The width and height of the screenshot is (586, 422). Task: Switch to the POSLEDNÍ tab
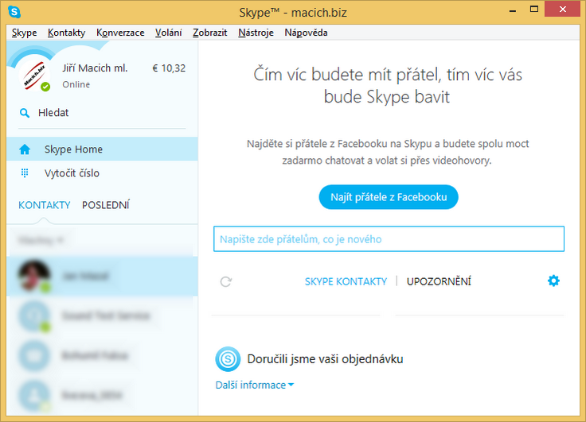pos(106,205)
